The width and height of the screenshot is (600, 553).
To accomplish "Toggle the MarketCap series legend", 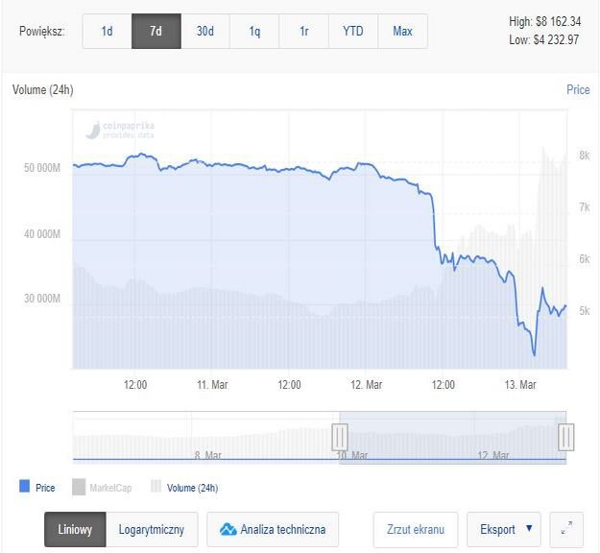I will pos(102,488).
